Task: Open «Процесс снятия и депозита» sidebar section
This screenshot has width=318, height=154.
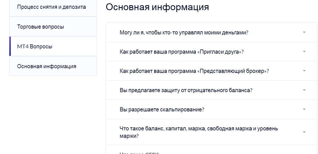Action: (51, 7)
